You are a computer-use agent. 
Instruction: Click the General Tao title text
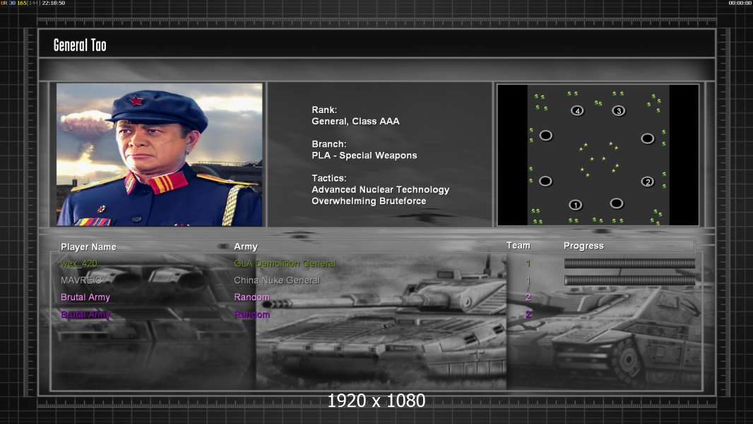pyautogui.click(x=80, y=45)
